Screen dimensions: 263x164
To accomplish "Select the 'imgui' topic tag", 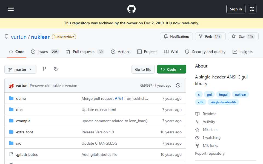I will 223,95.
